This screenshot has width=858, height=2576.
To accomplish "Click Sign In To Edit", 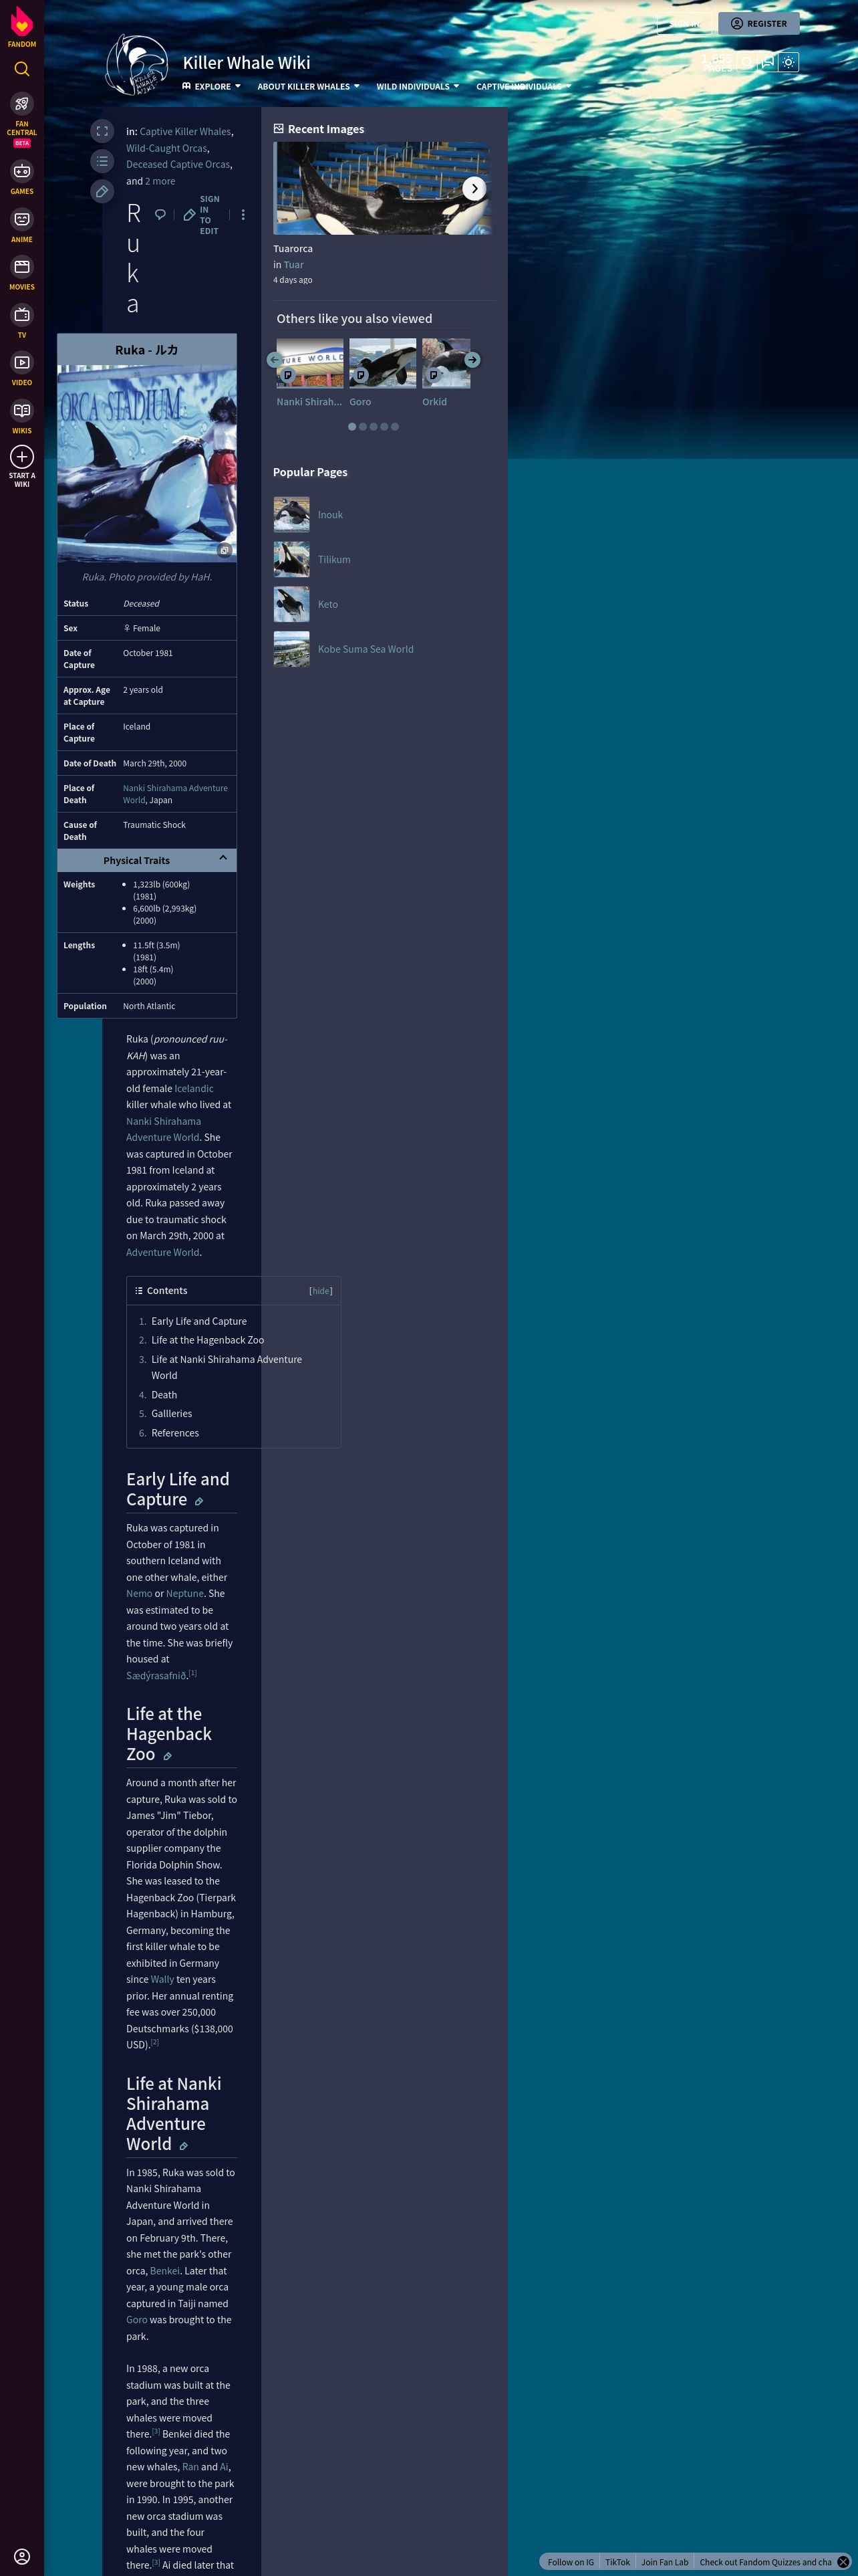I will pos(200,215).
